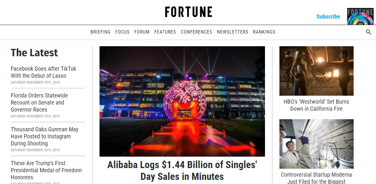Open the Westworld set fire thumbnail
Viewport: 376px width, 184px height.
[x=316, y=71]
